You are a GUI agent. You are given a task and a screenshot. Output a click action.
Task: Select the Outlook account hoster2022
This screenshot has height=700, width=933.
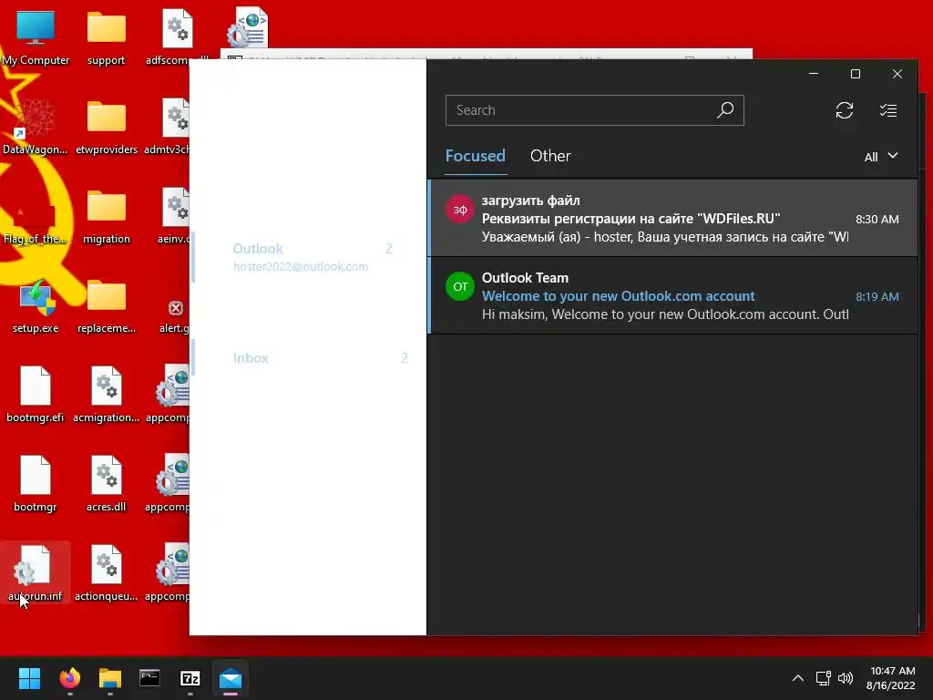310,257
